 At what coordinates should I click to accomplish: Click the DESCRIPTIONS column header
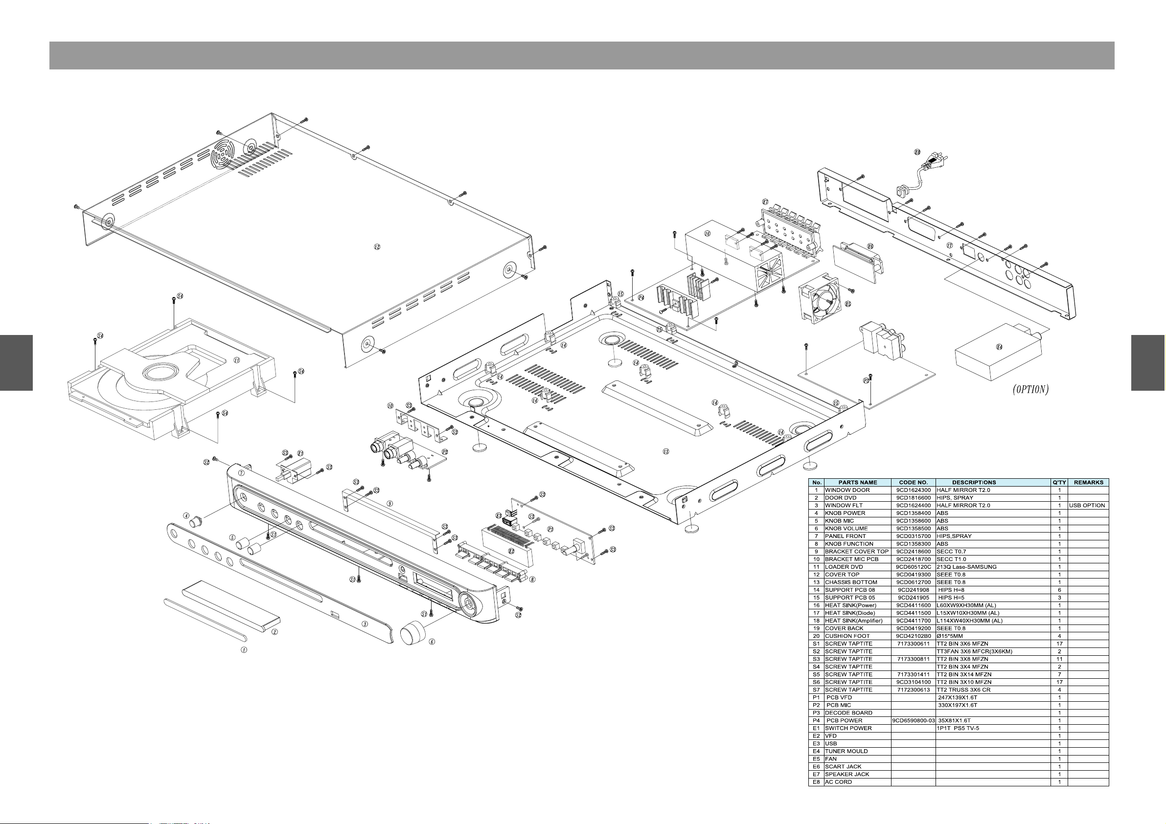coord(974,482)
